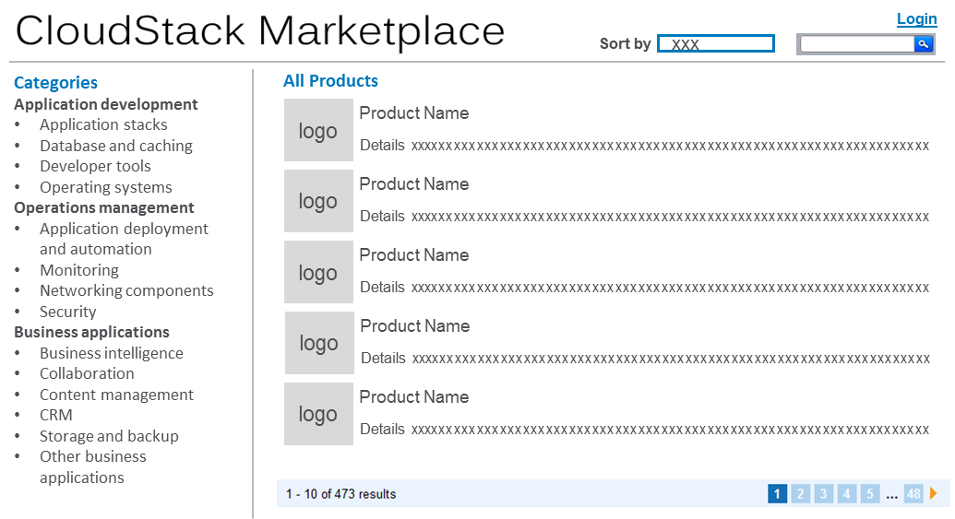Open Application deployment and automation category
955x519 pixels.
coord(124,239)
